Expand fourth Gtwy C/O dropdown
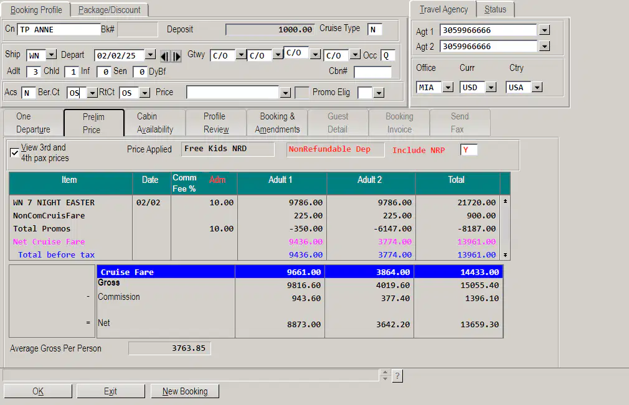 coord(355,55)
